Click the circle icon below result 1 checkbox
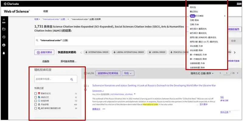 click(x=85, y=90)
